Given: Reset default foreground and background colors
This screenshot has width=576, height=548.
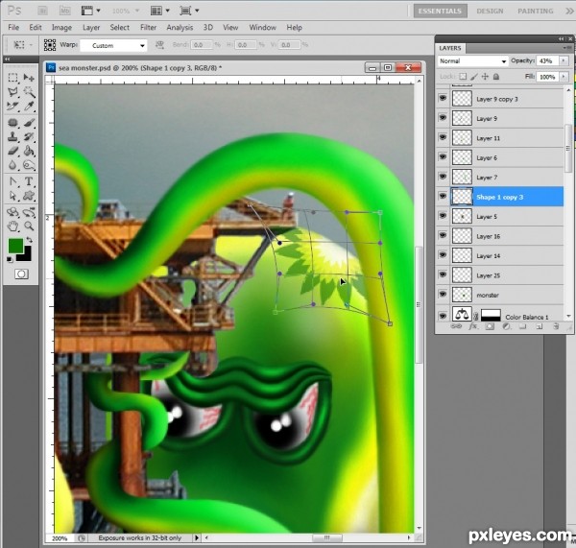Looking at the screenshot, I should click(x=10, y=260).
